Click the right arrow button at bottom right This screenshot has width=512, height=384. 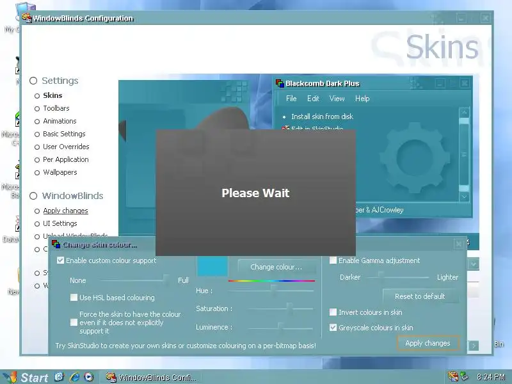tap(474, 346)
